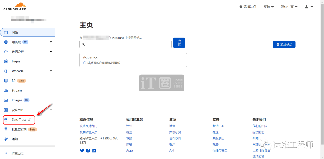Image resolution: width=324 pixels, height=159 pixels.
Task: Click the website search input field
Action: 125,44
